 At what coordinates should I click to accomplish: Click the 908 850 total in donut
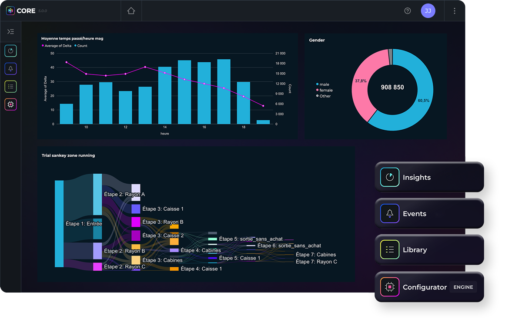[x=392, y=87]
